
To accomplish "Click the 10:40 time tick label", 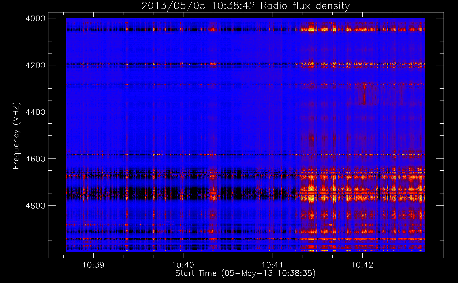I will pos(183,265).
